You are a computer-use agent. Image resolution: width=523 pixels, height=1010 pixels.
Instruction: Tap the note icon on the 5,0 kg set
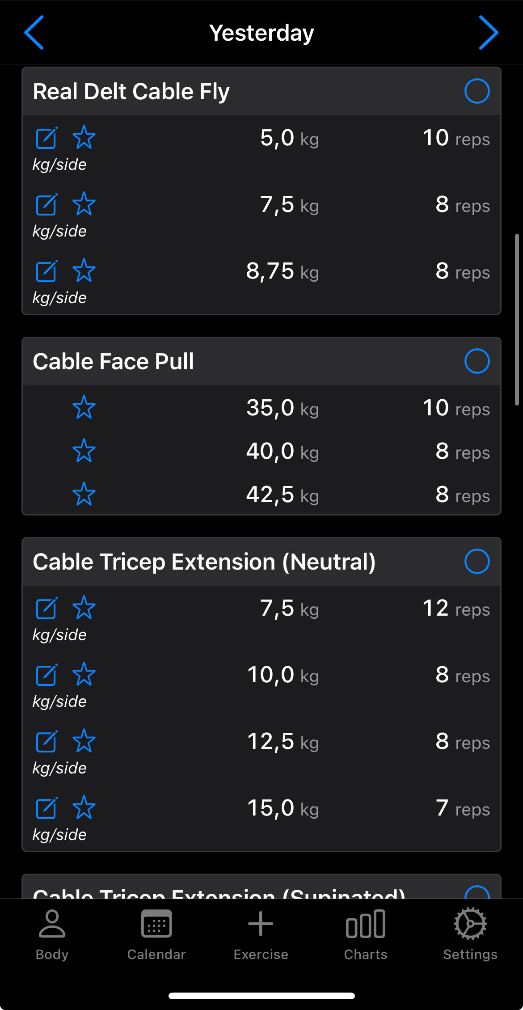coord(46,138)
